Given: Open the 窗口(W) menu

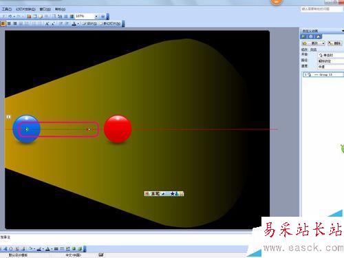Looking at the screenshot, I should pyautogui.click(x=45, y=9).
